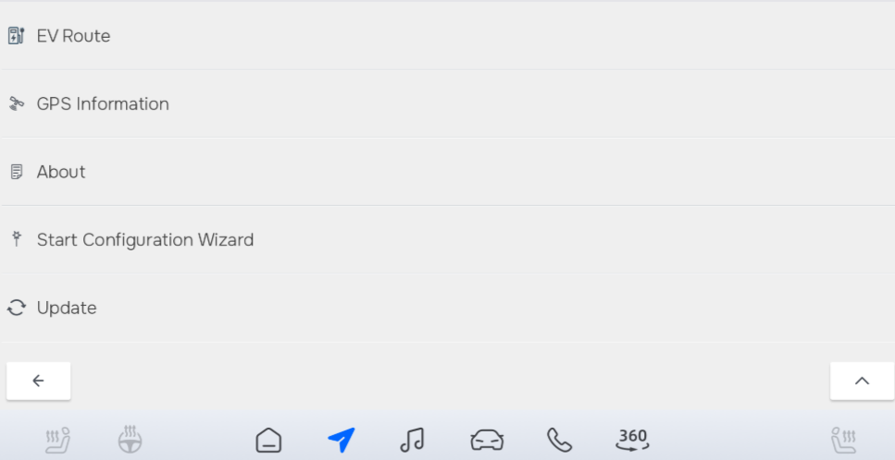Image resolution: width=895 pixels, height=460 pixels.
Task: Select the blue navigation arrow icon
Action: click(342, 440)
